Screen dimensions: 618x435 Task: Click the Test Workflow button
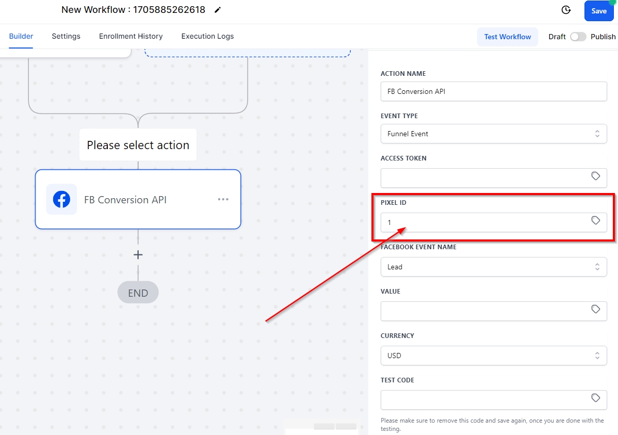point(507,37)
